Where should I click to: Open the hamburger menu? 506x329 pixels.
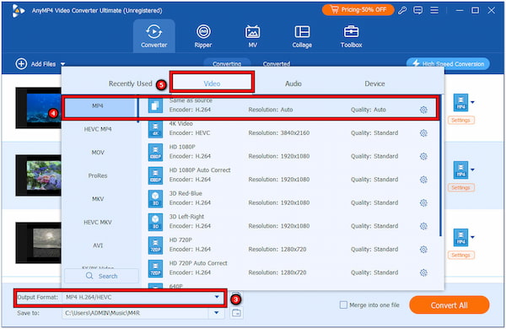(434, 10)
